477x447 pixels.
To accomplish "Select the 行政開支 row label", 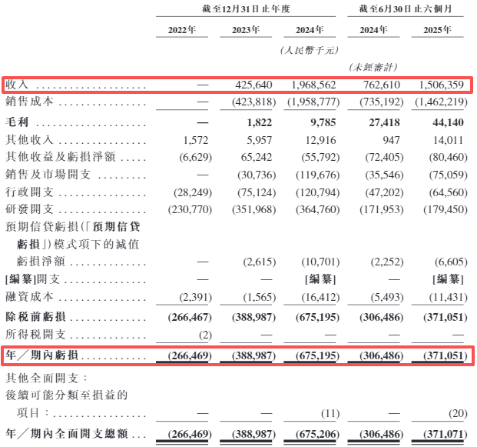I will [29, 192].
